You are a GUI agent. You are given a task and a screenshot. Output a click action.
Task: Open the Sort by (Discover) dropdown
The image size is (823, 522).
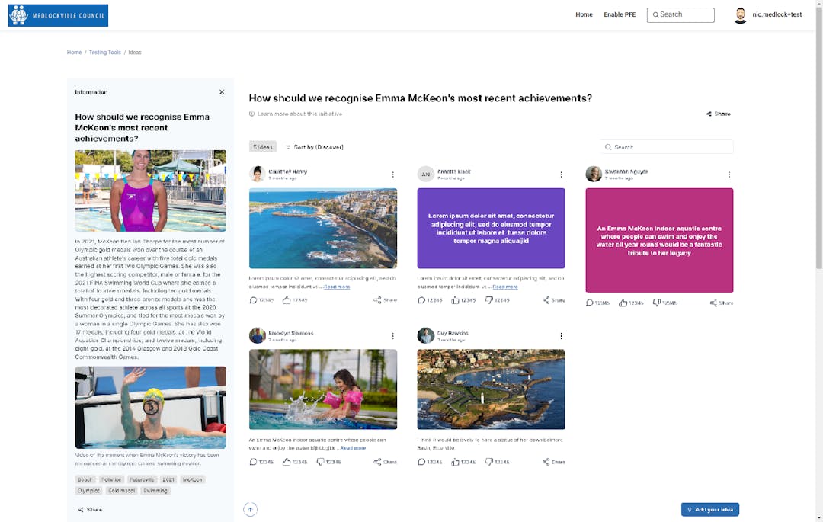click(x=315, y=147)
